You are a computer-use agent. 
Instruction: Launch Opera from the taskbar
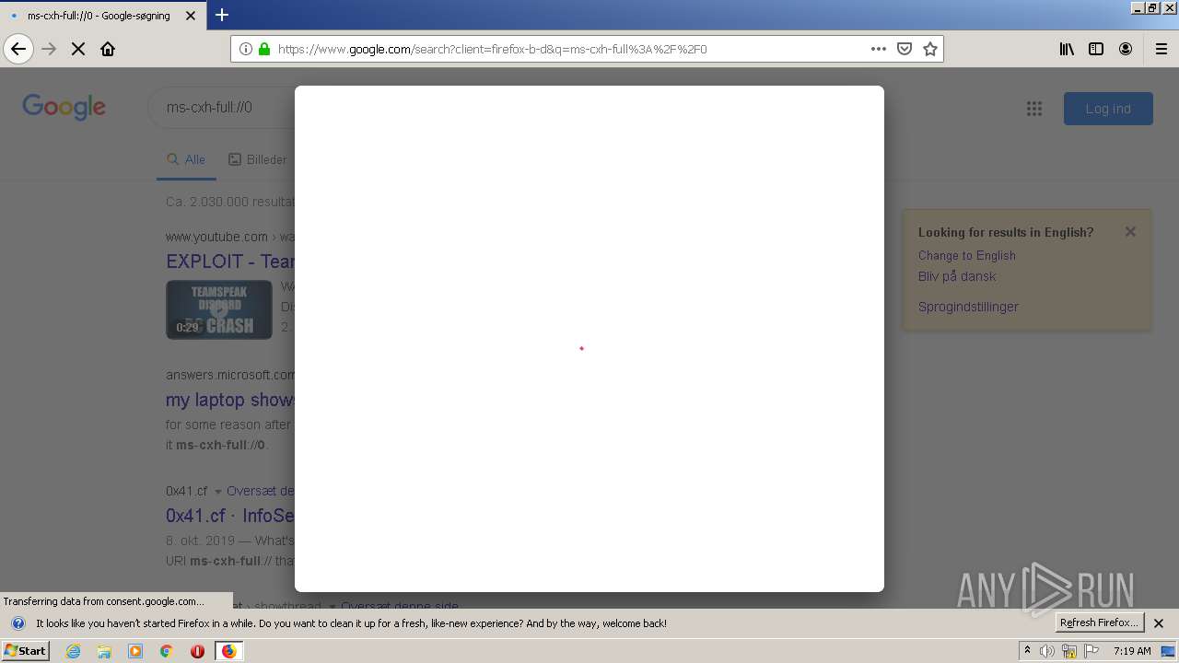[x=197, y=651]
